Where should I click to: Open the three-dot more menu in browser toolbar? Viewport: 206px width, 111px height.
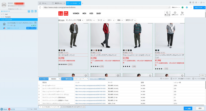[191, 7]
